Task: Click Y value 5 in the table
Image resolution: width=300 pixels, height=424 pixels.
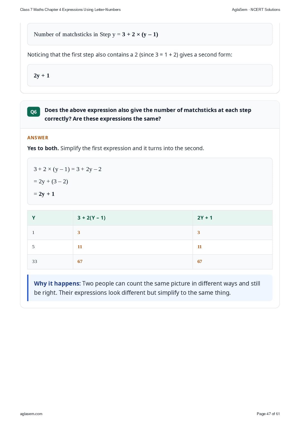Action: [33, 247]
